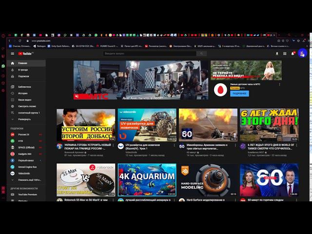Open a new browser tab with plus
The height and width of the screenshot is (234, 312).
pyautogui.click(x=279, y=35)
